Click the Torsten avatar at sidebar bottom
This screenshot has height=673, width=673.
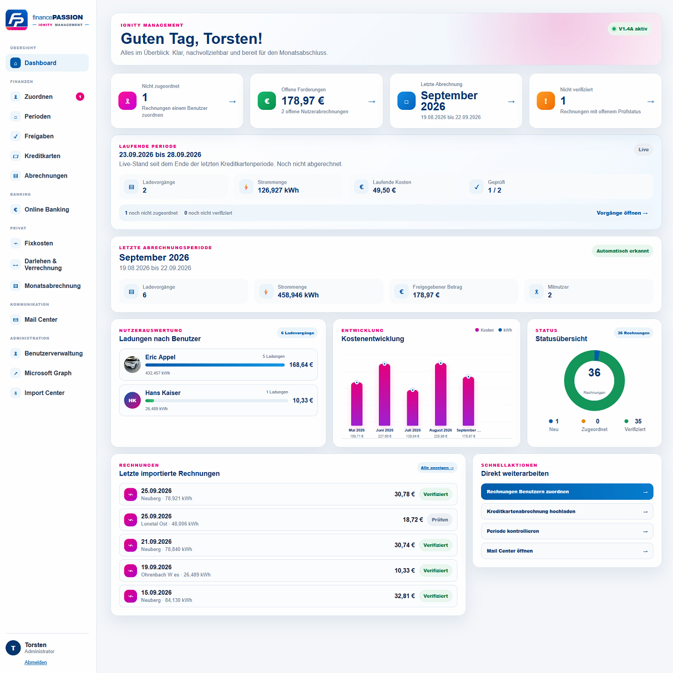coord(13,648)
